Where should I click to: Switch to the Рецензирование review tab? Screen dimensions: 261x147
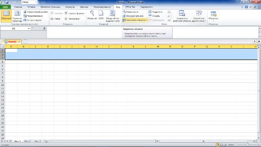tap(102, 7)
